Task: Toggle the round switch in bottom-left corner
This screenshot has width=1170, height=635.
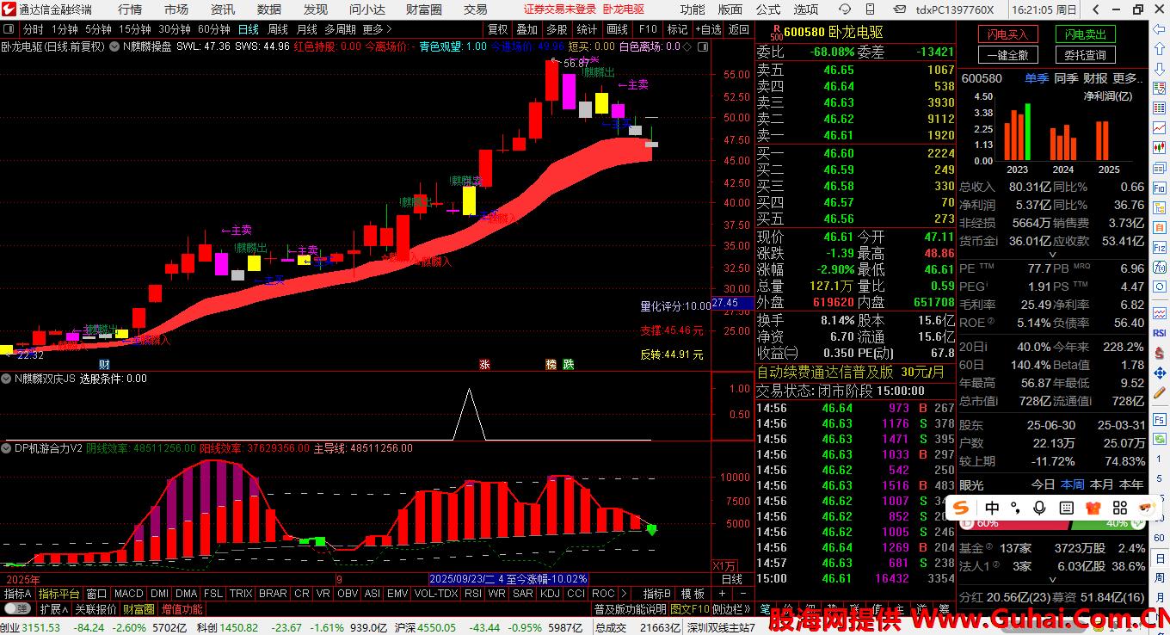Action: [10, 609]
